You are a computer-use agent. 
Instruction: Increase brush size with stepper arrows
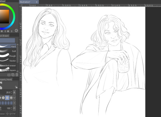(11, 92)
